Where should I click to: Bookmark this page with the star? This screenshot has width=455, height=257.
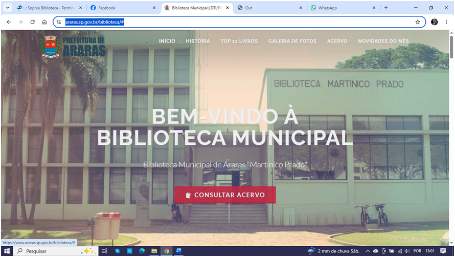pyautogui.click(x=418, y=22)
